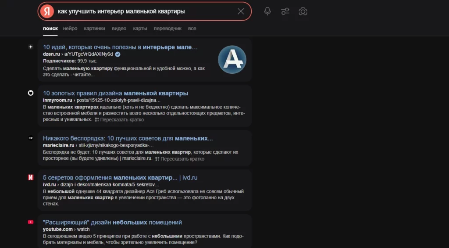The width and height of the screenshot is (449, 248).
Task: Click the inmyroom.ru favicon beside the second result
Action: [x=31, y=93]
